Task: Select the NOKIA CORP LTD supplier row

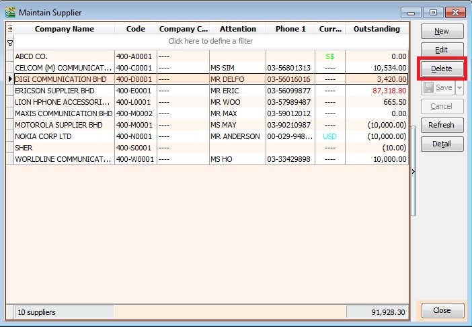Action: click(x=64, y=136)
